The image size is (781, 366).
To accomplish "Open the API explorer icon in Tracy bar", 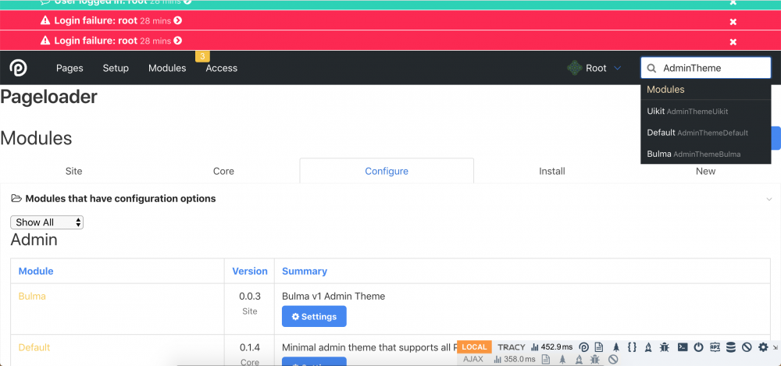I will 714,347.
